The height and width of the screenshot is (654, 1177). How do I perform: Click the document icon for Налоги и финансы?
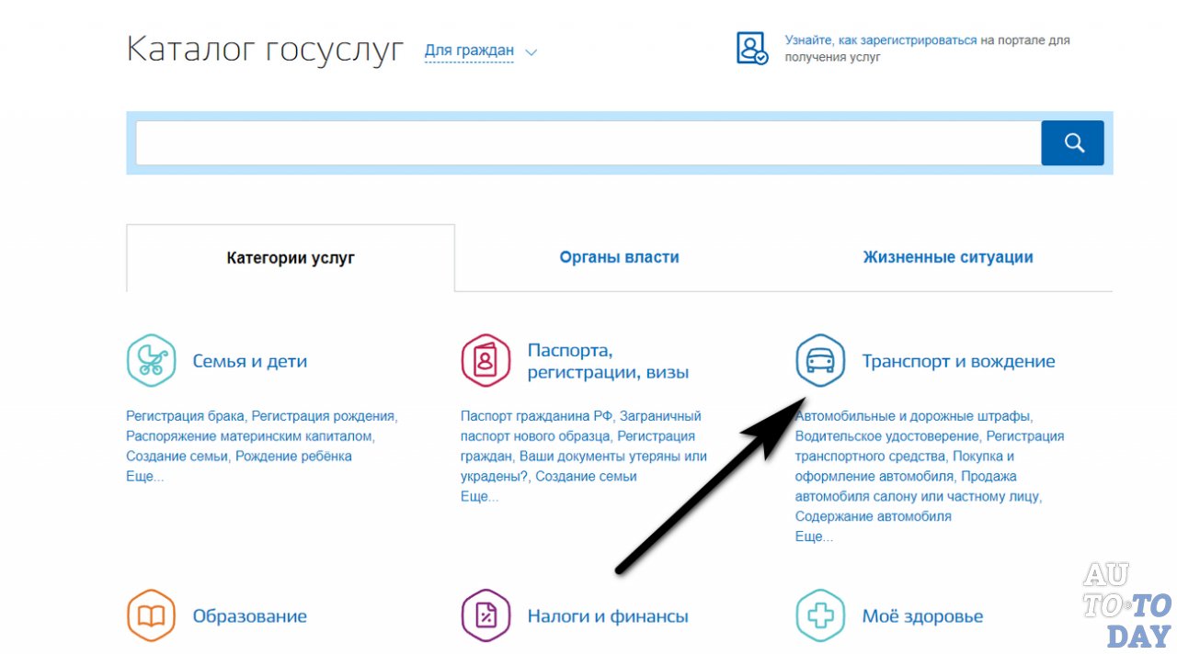coord(486,615)
